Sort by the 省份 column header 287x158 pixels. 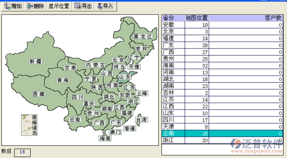[173, 18]
